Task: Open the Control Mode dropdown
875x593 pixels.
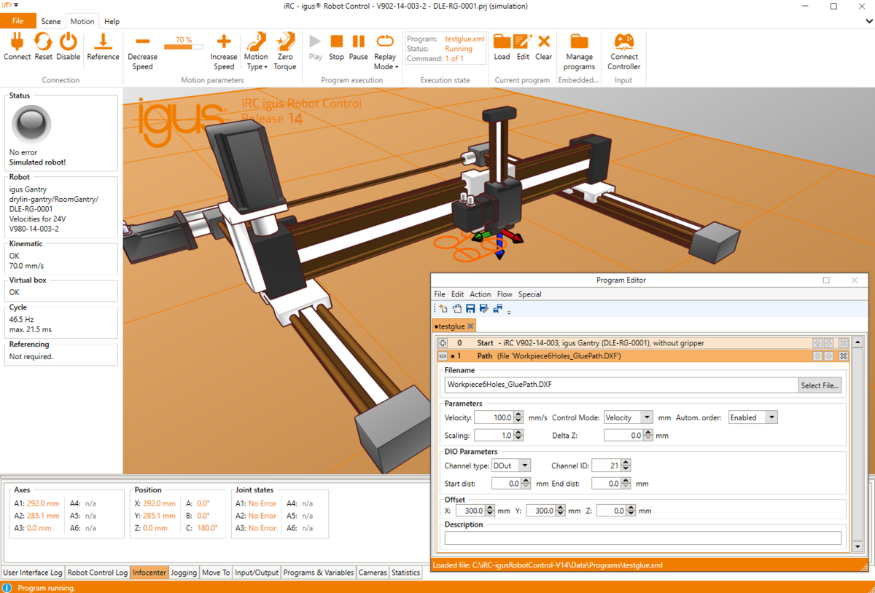Action: (648, 417)
